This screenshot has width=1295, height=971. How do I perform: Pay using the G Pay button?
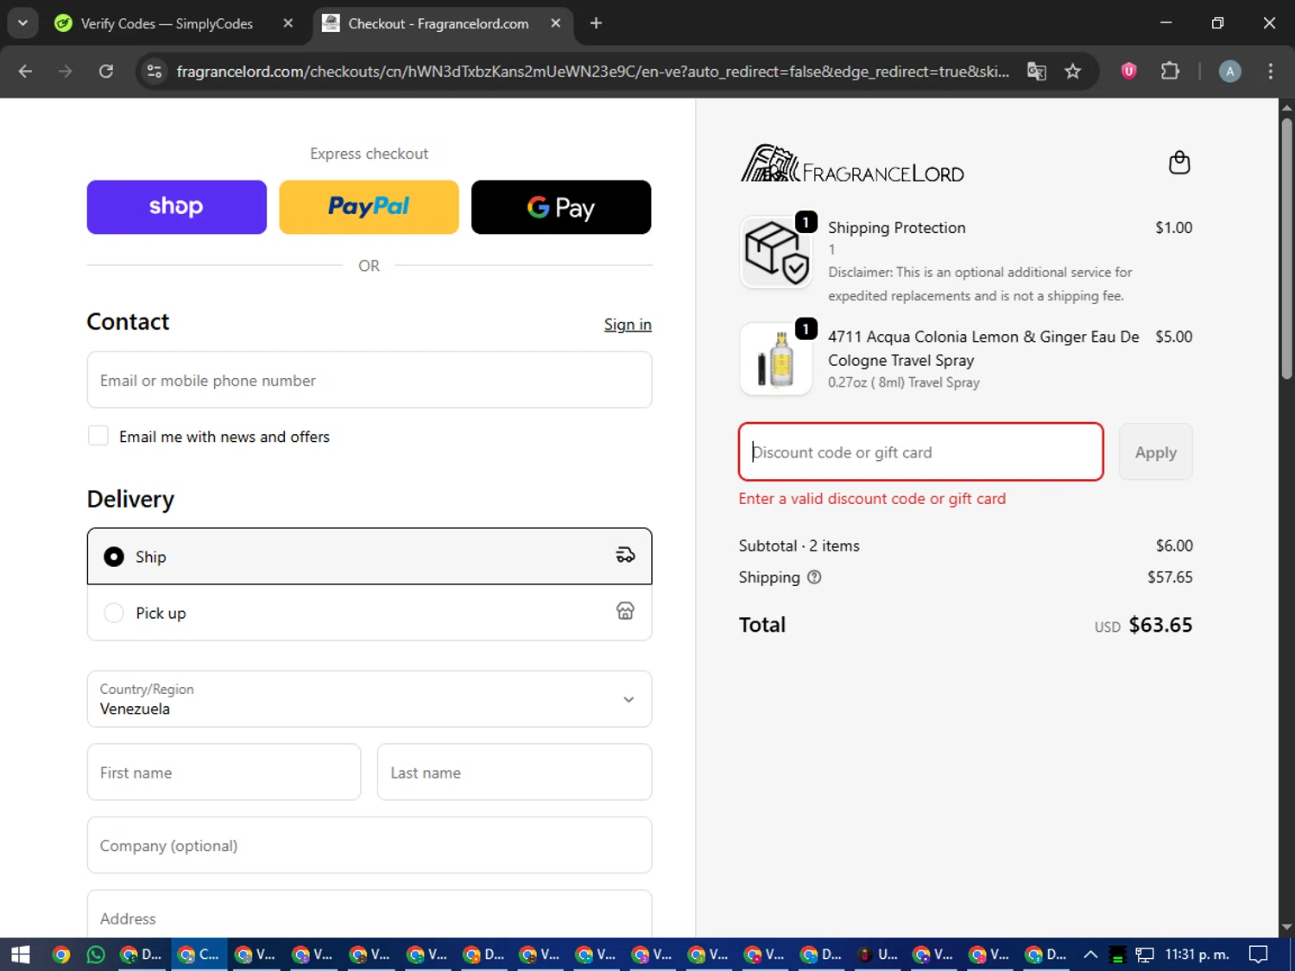pos(561,207)
